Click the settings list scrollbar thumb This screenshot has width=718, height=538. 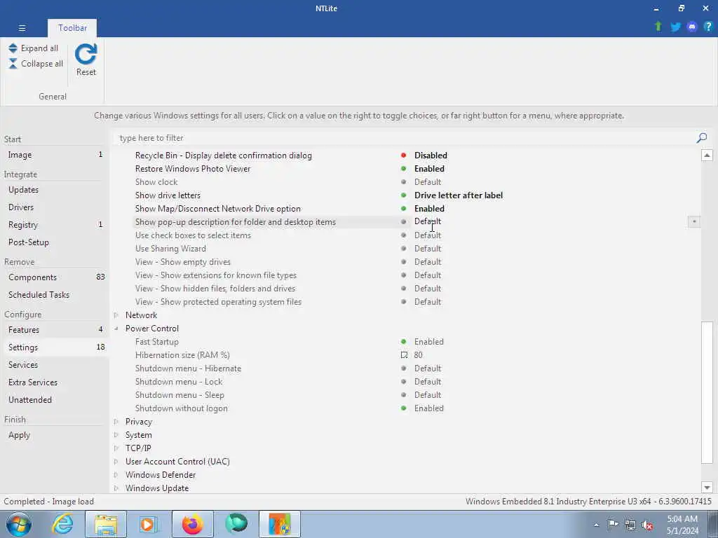coord(707,392)
